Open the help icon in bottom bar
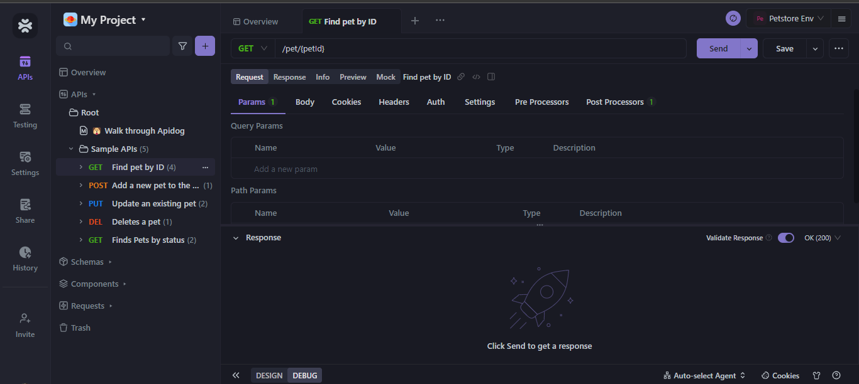Screen dimensions: 859x384 click(836, 375)
